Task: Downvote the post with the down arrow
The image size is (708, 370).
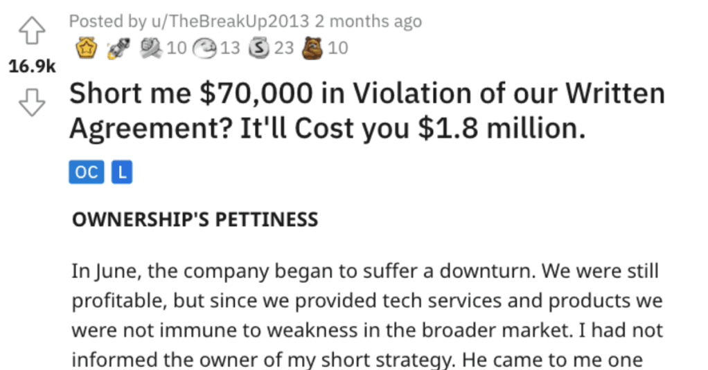Action: pyautogui.click(x=32, y=102)
